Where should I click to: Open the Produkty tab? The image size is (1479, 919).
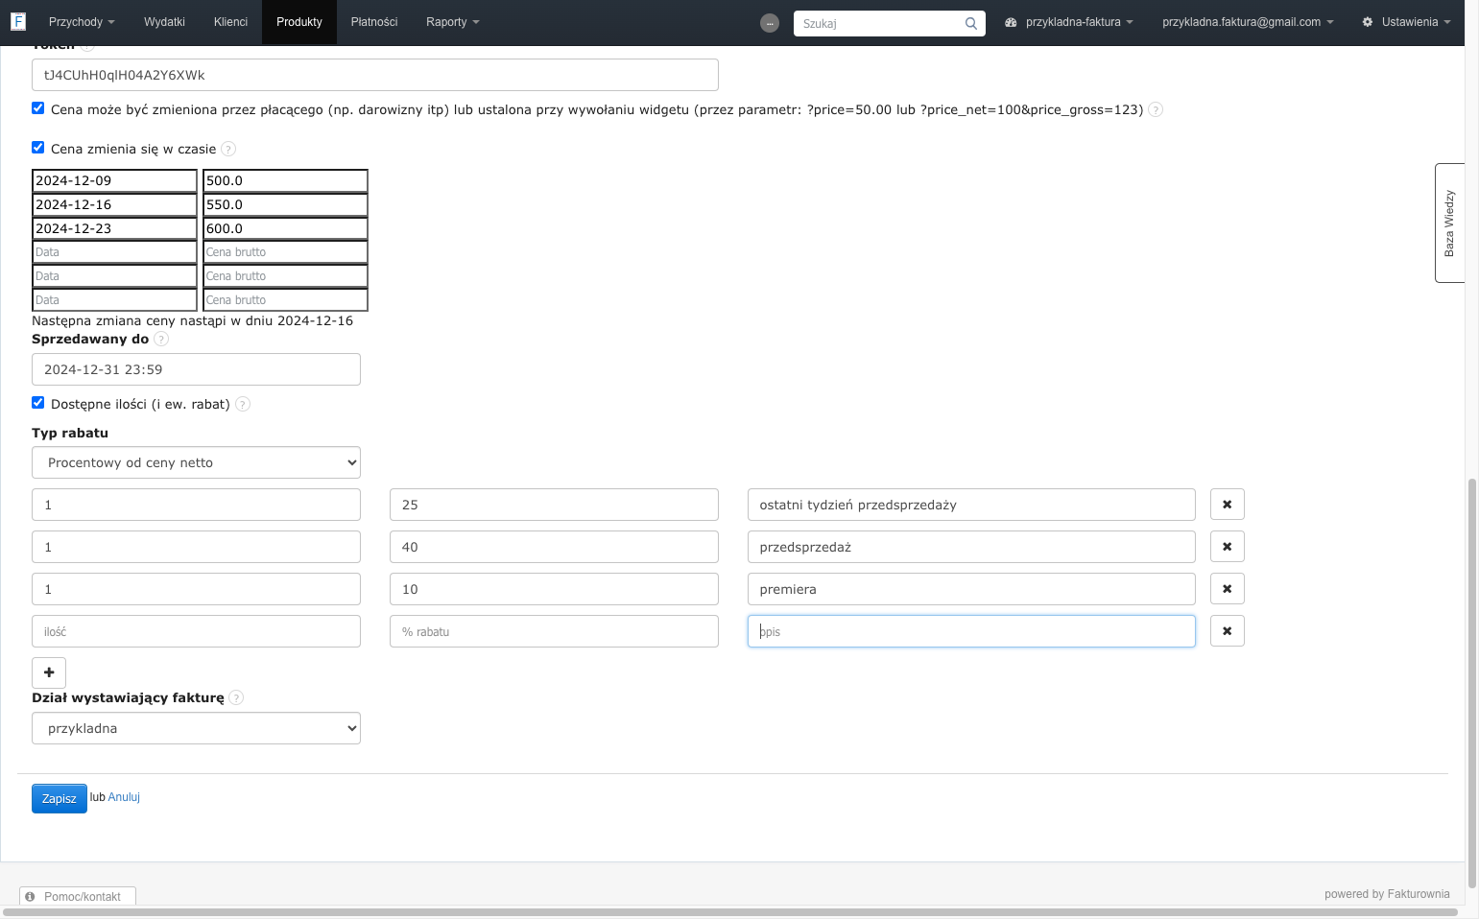point(299,22)
